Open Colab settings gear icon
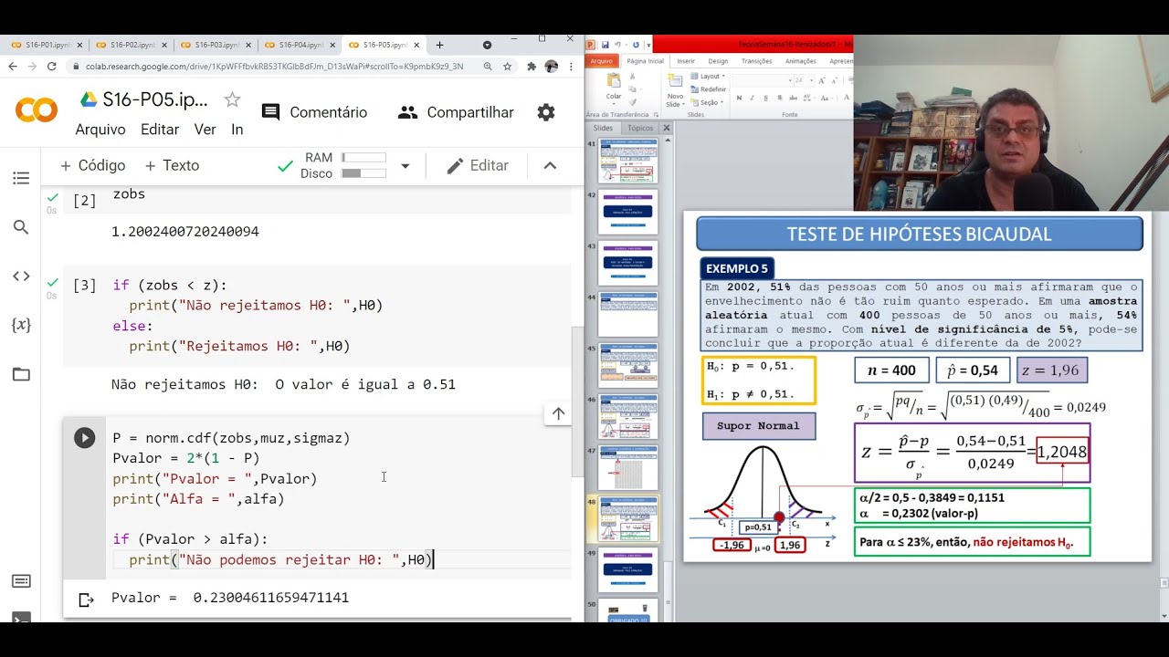 [546, 112]
